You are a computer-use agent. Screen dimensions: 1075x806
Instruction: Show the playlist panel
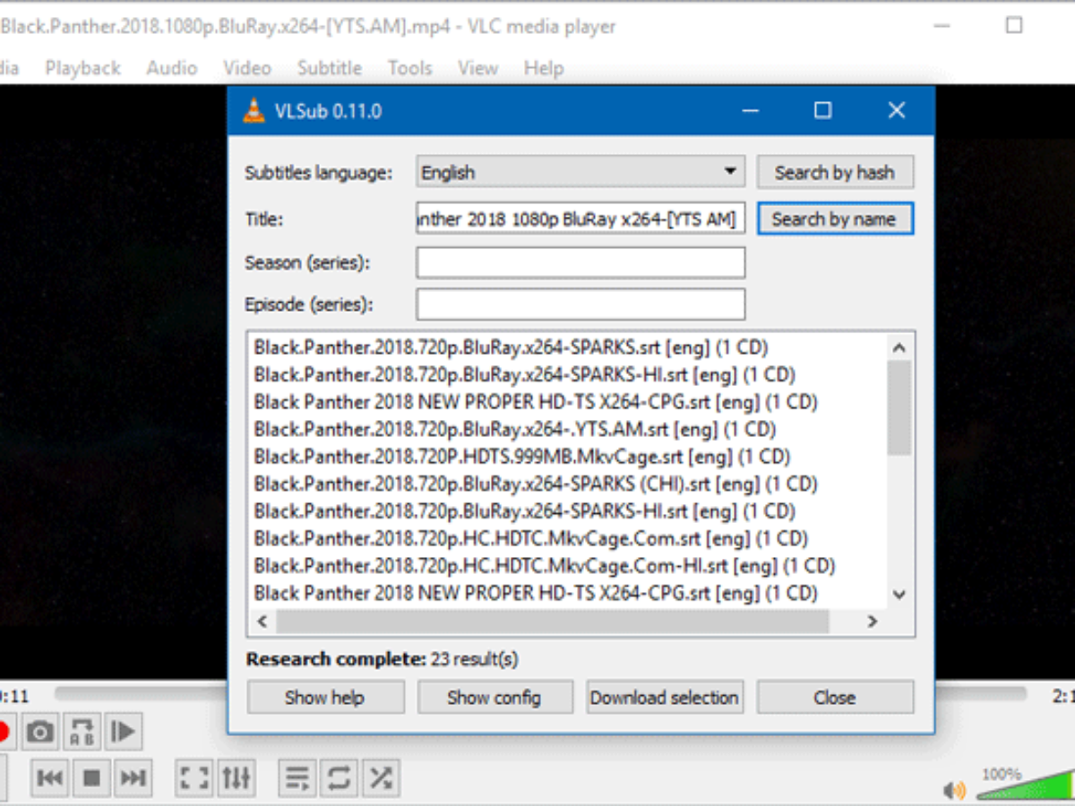pyautogui.click(x=297, y=777)
